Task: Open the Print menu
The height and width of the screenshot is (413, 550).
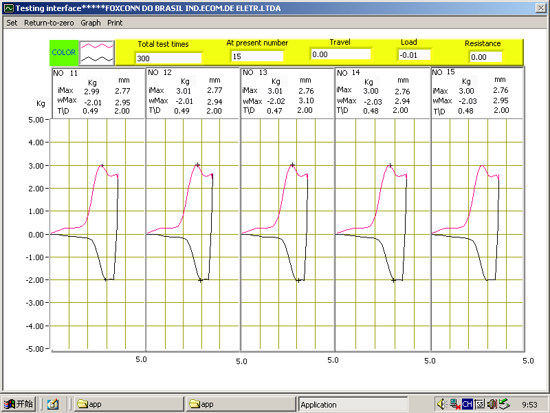Action: pyautogui.click(x=115, y=23)
